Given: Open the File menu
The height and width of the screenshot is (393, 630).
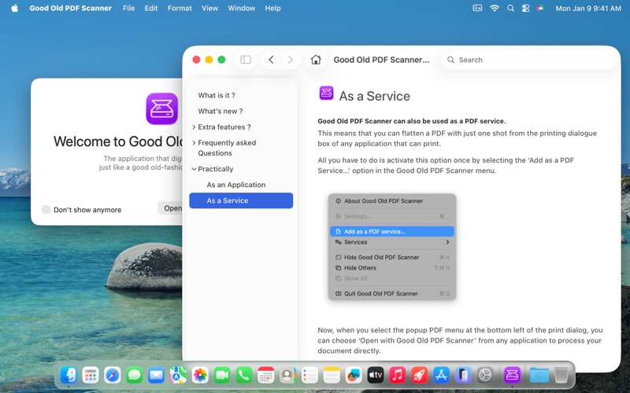Looking at the screenshot, I should pos(129,8).
